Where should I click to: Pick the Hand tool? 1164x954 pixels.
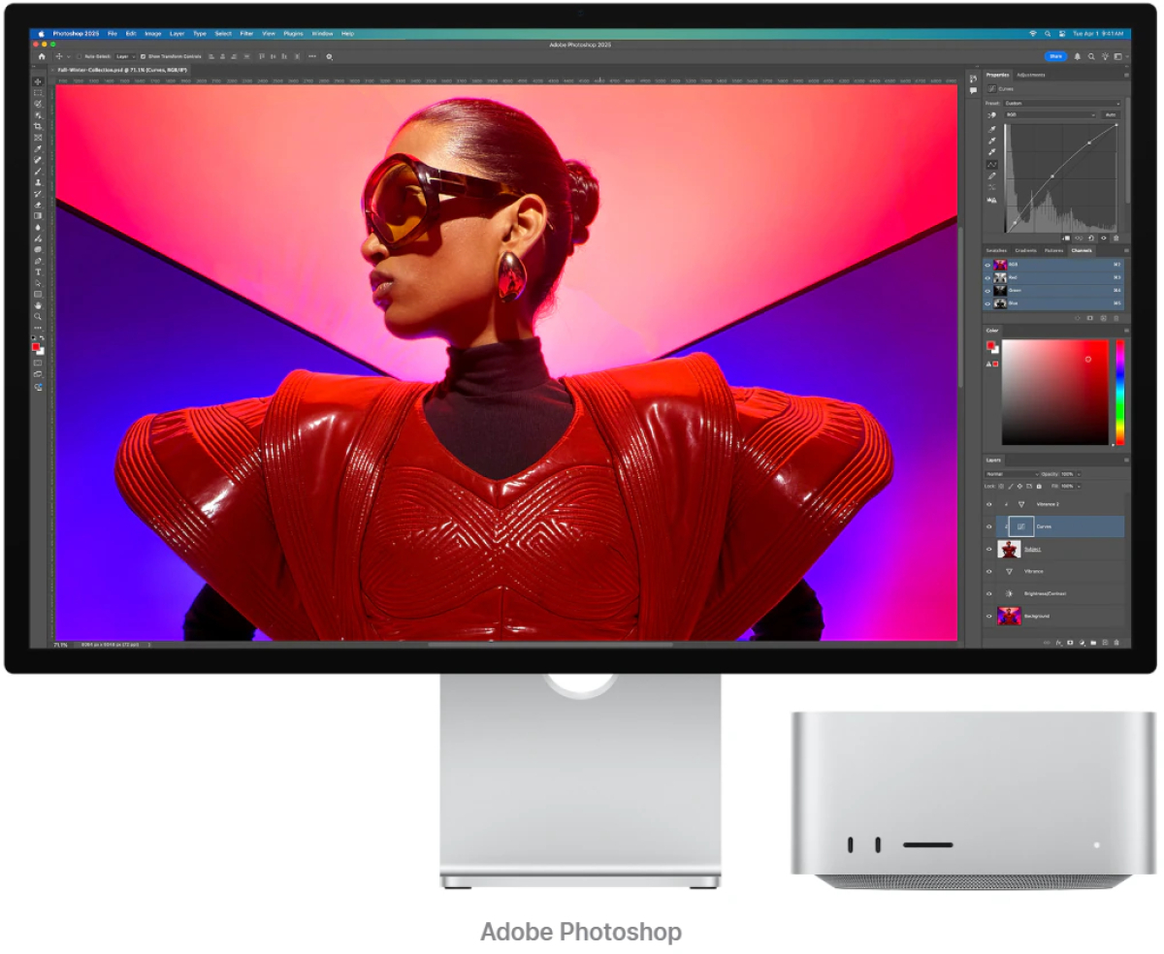[x=38, y=305]
